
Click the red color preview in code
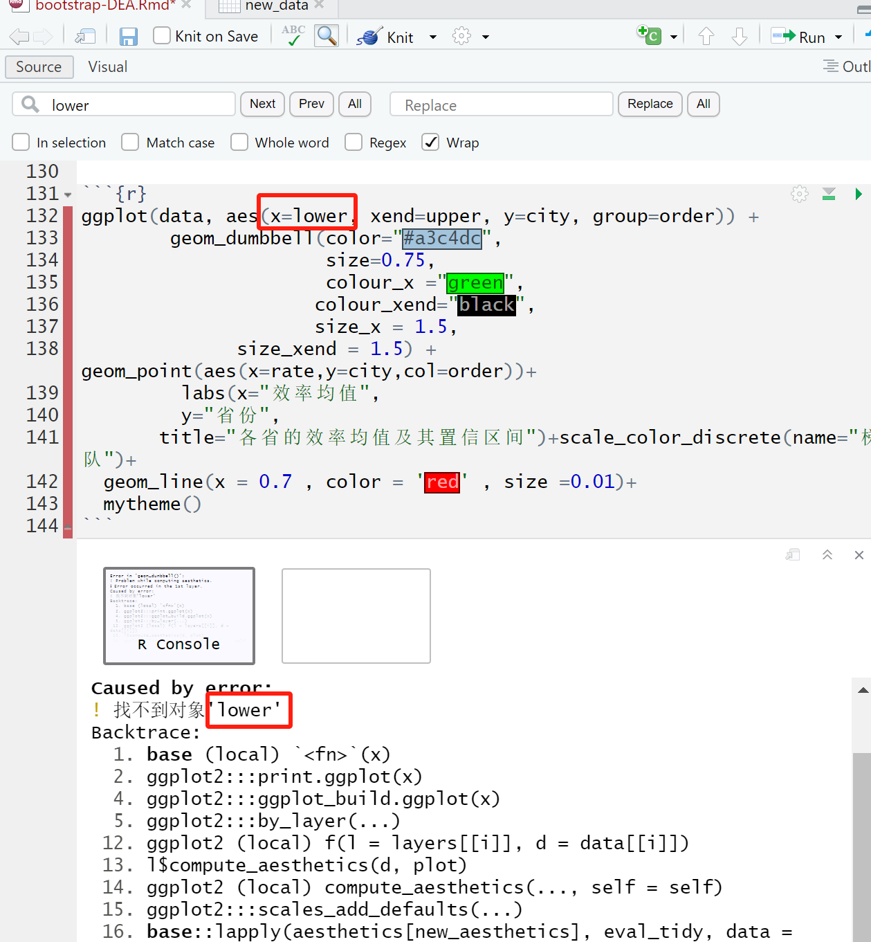click(442, 482)
